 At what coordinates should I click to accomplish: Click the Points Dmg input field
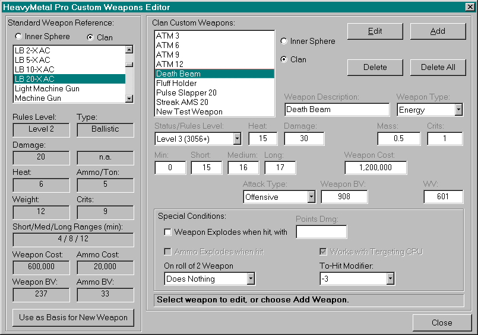coord(321,232)
